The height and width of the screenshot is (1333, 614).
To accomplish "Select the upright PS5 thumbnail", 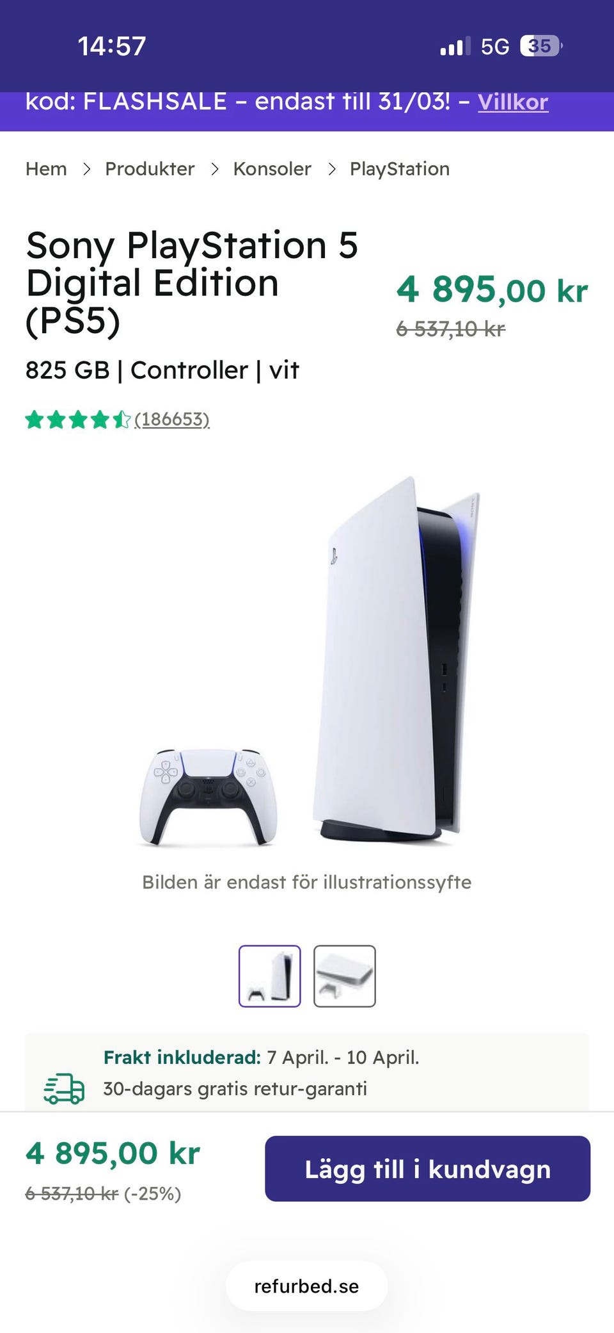I will pos(270,976).
